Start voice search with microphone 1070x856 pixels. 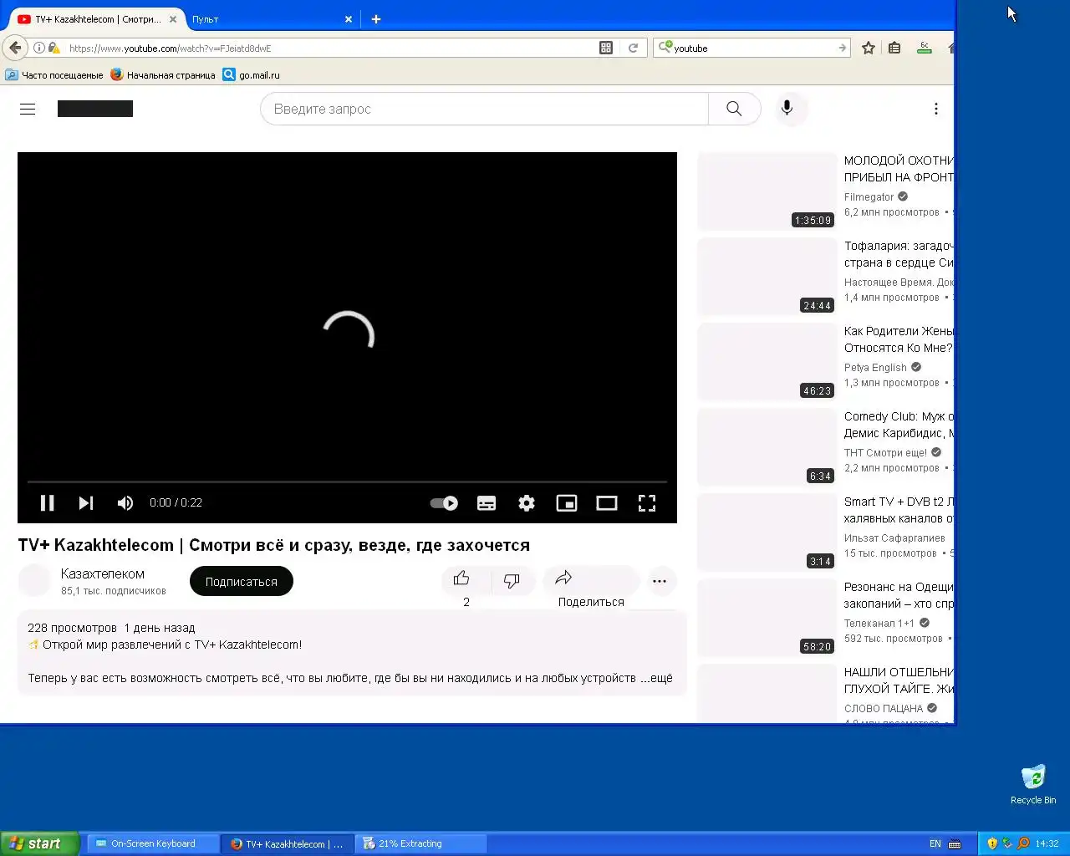click(x=787, y=109)
